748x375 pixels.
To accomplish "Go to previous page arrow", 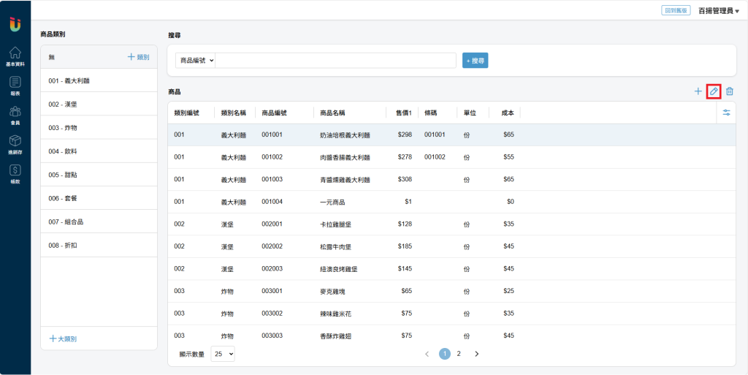I will pyautogui.click(x=427, y=354).
